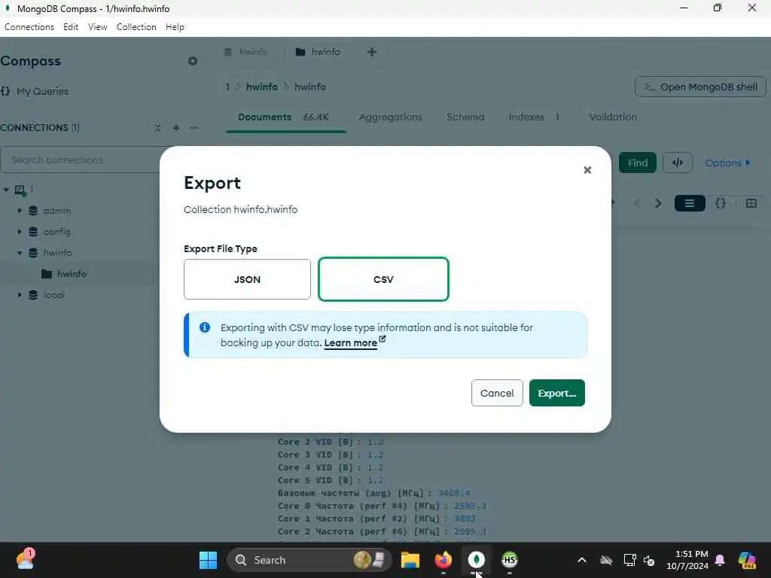
Task: Select the config database icon
Action: coord(33,232)
